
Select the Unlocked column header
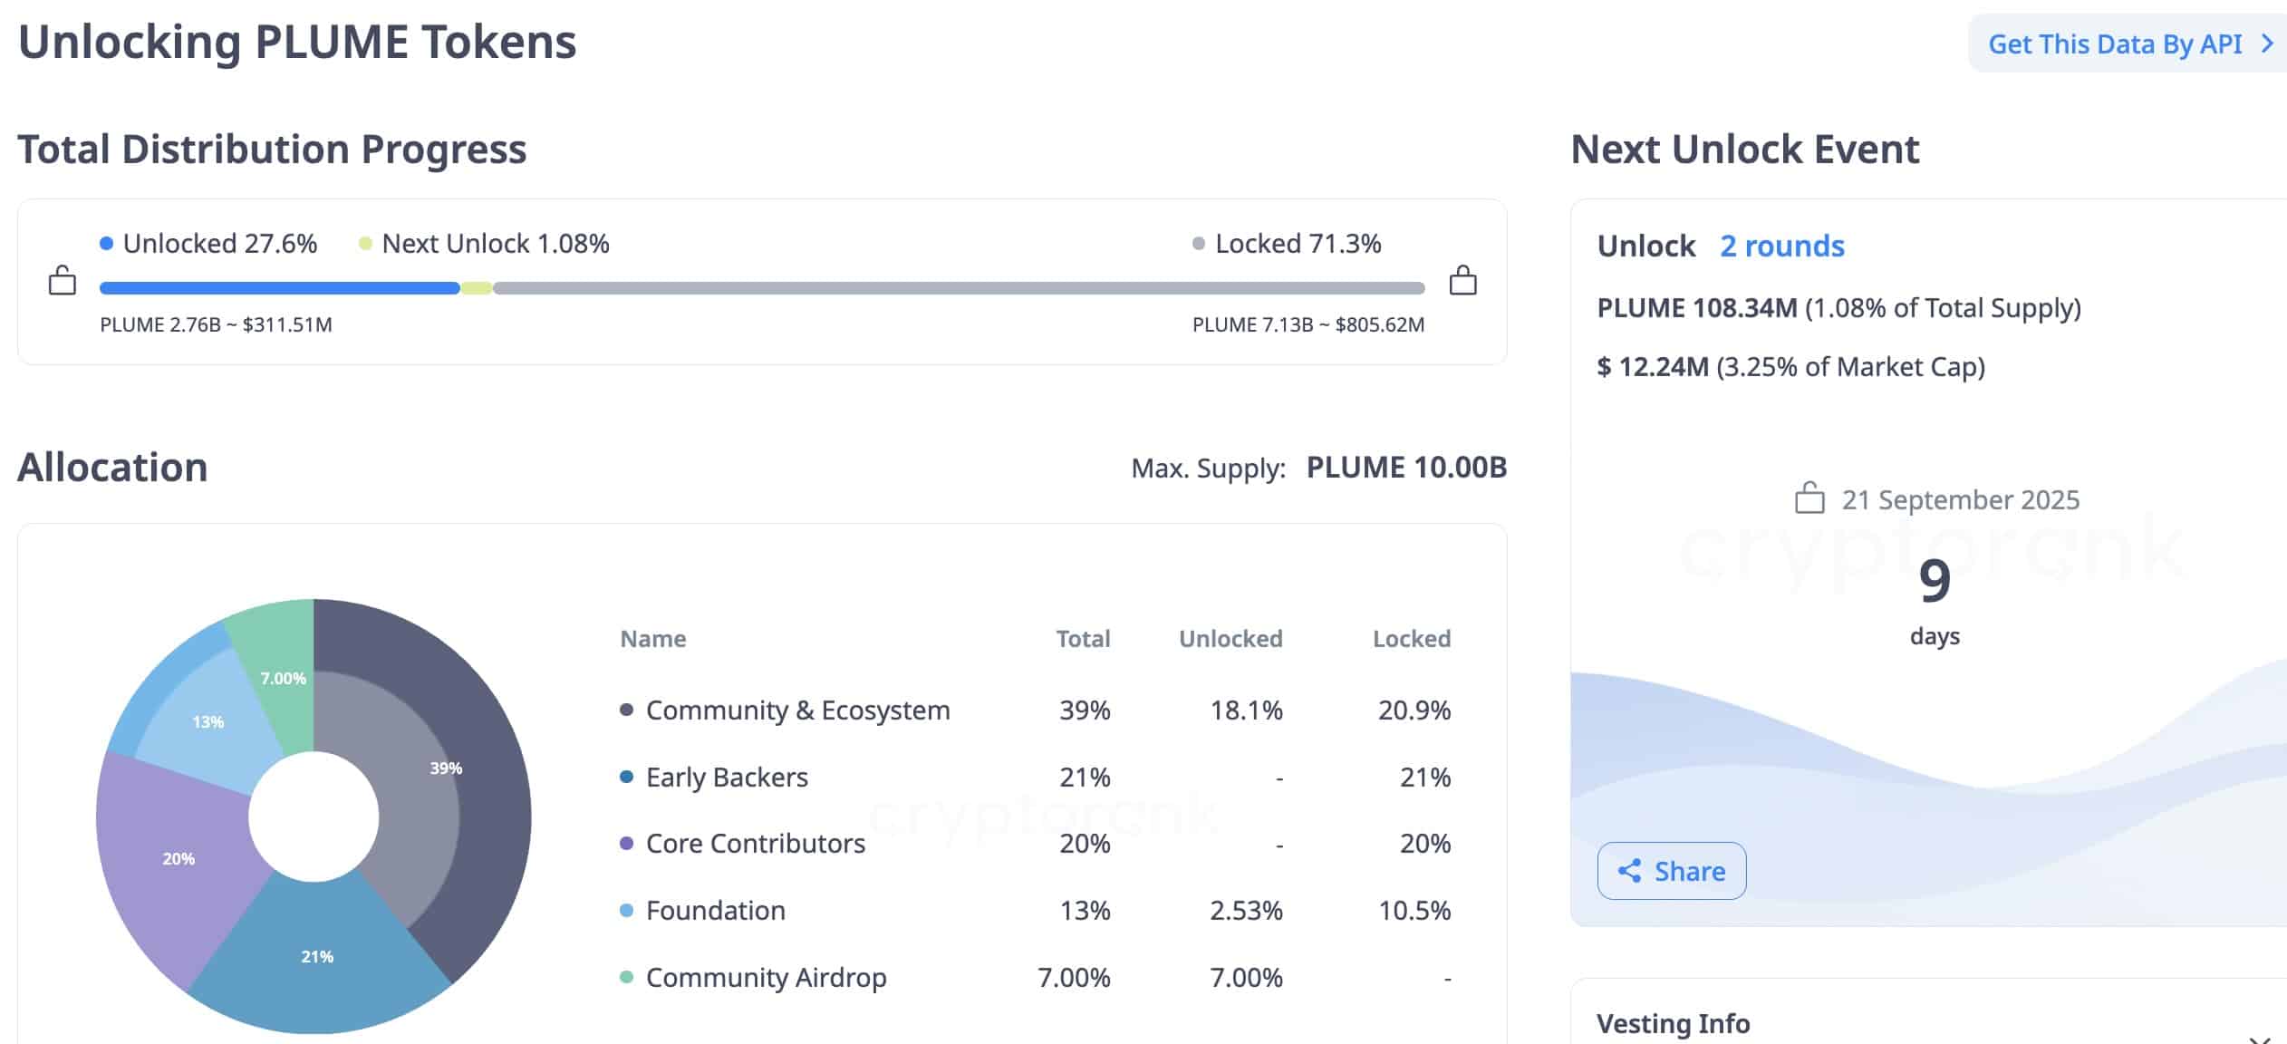click(1230, 638)
